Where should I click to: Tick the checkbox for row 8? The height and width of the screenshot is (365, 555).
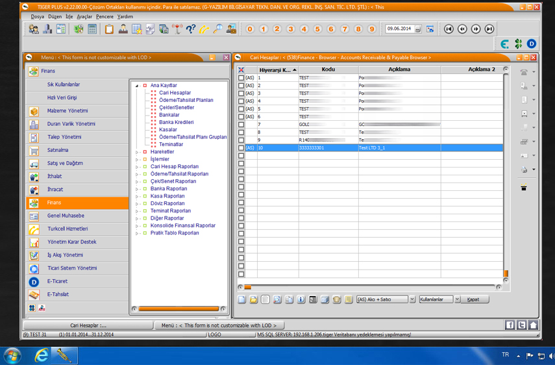point(241,132)
